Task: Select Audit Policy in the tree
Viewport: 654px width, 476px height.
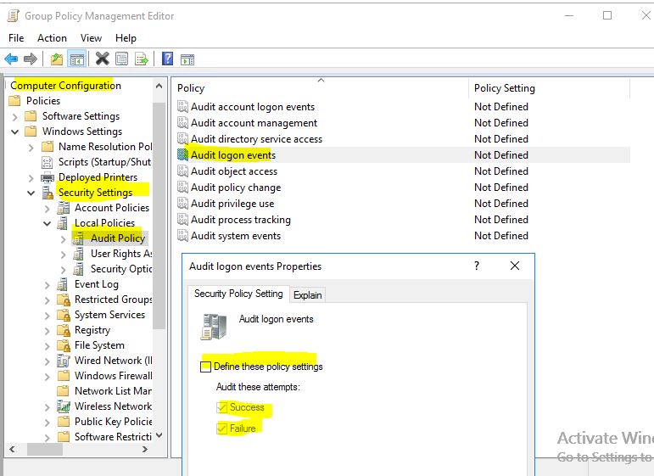Action: 118,238
